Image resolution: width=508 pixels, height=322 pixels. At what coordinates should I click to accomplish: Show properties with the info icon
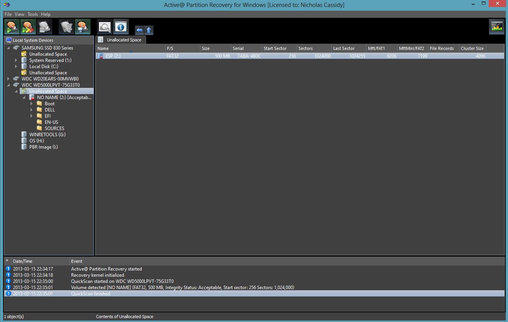click(121, 27)
